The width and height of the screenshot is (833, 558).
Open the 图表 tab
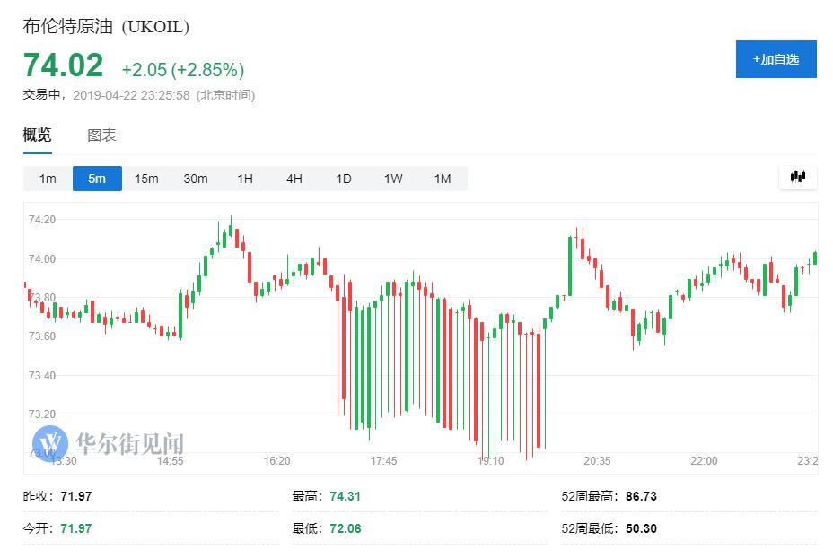tap(101, 135)
